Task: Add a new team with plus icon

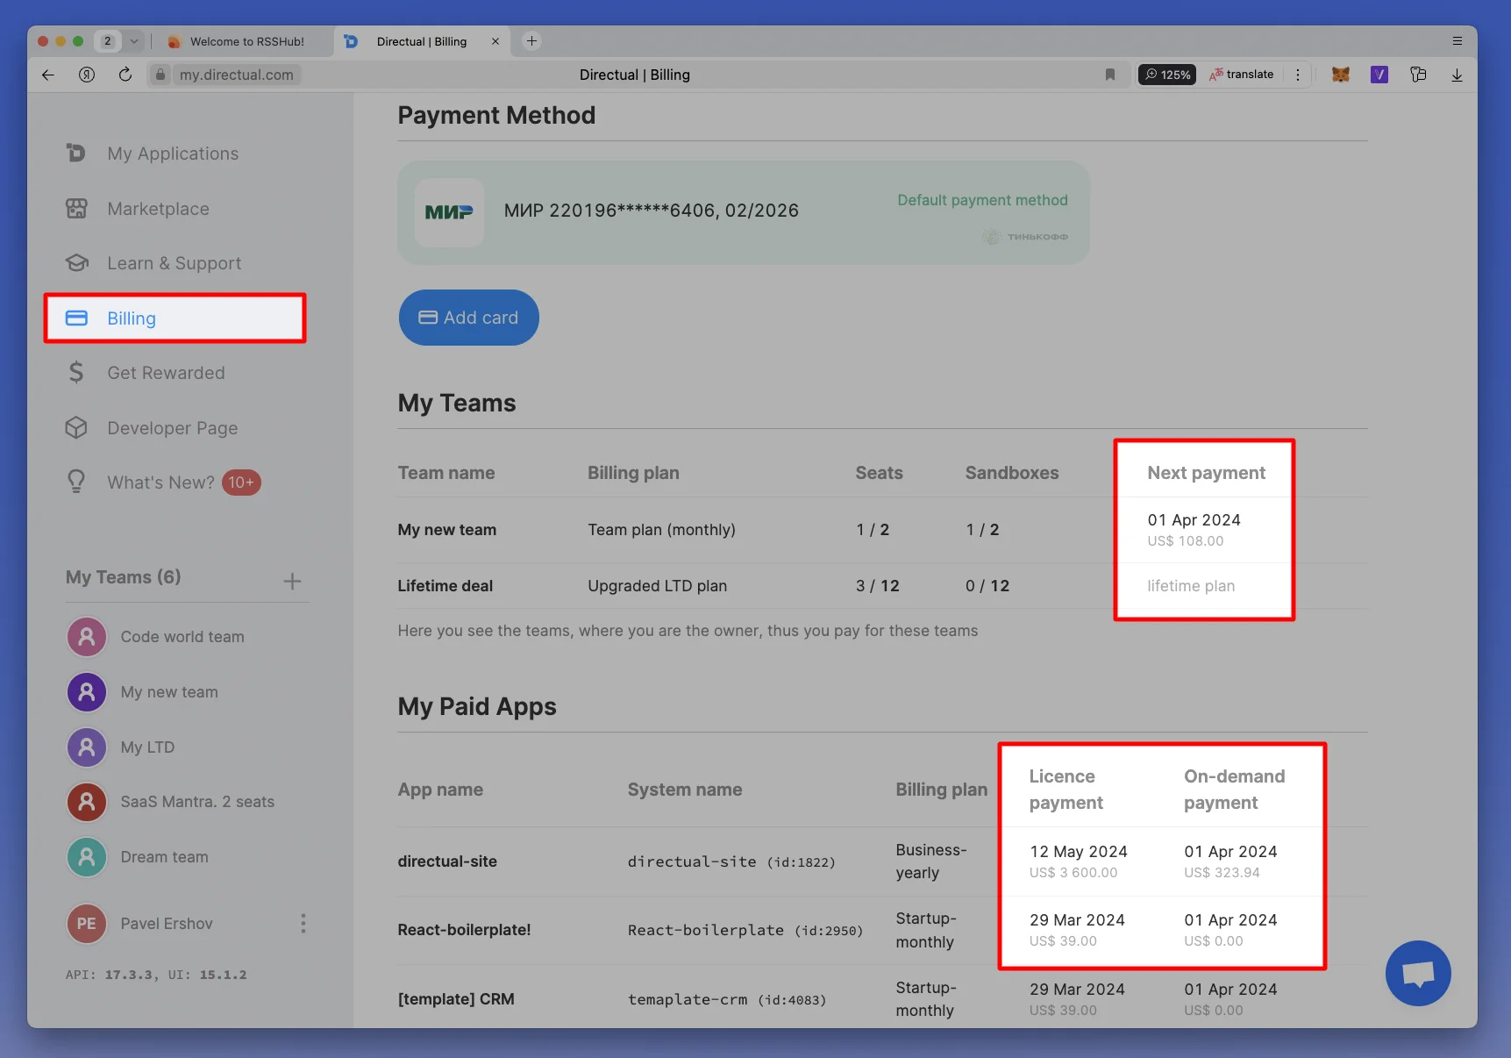Action: pos(292,581)
